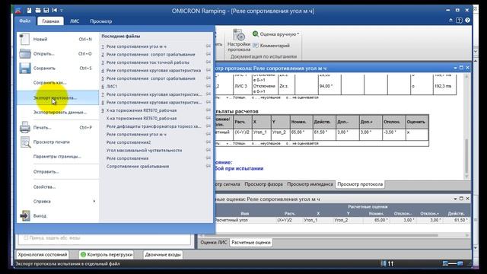This screenshot has width=487, height=274.
Task: Click the Оценить column header in results table
Action: 417,122
